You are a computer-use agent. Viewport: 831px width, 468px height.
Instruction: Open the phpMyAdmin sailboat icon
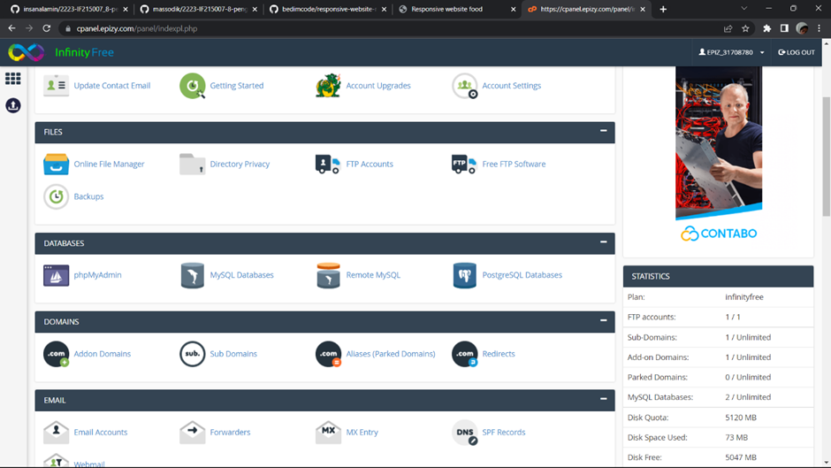[x=57, y=275]
